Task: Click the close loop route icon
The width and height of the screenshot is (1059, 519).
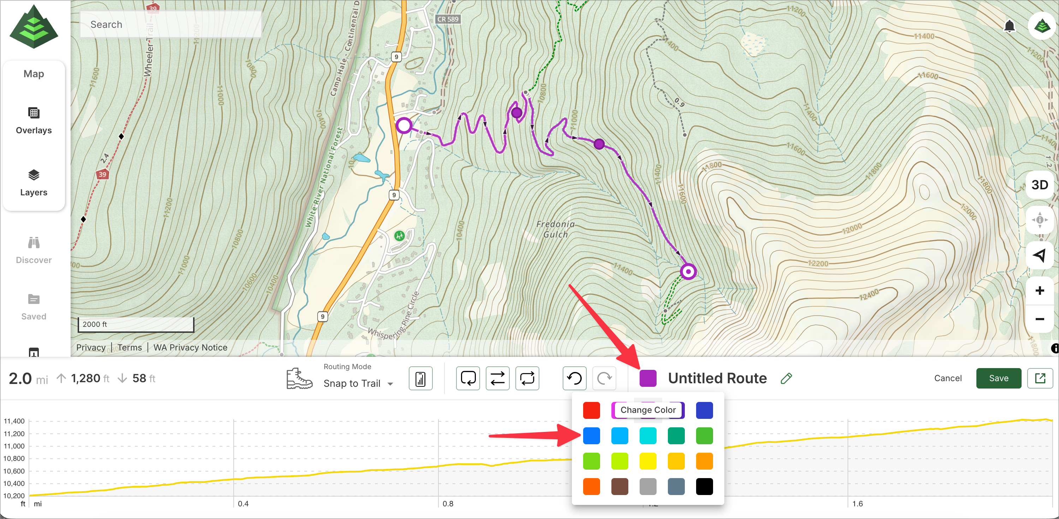Action: coord(468,378)
